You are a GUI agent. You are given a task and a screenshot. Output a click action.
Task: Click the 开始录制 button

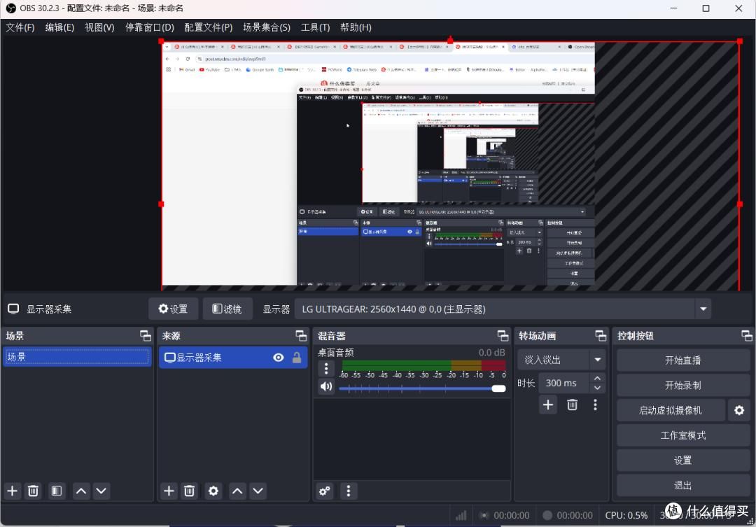coord(682,385)
